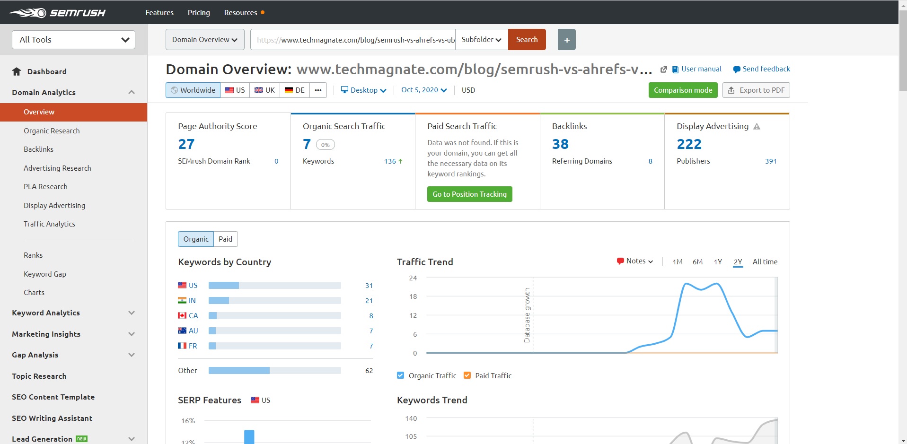Open the Pricing page

[199, 13]
